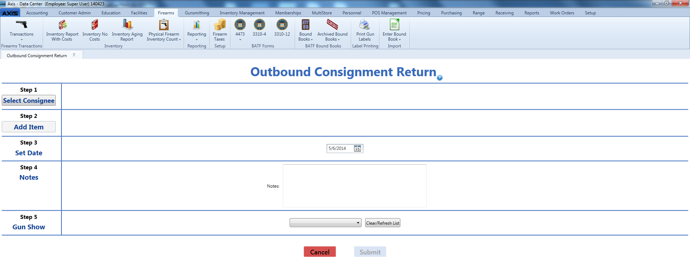Viewport: 690px width, 262px height.
Task: Expand the 4473 dropdown arrow
Action: 240,40
